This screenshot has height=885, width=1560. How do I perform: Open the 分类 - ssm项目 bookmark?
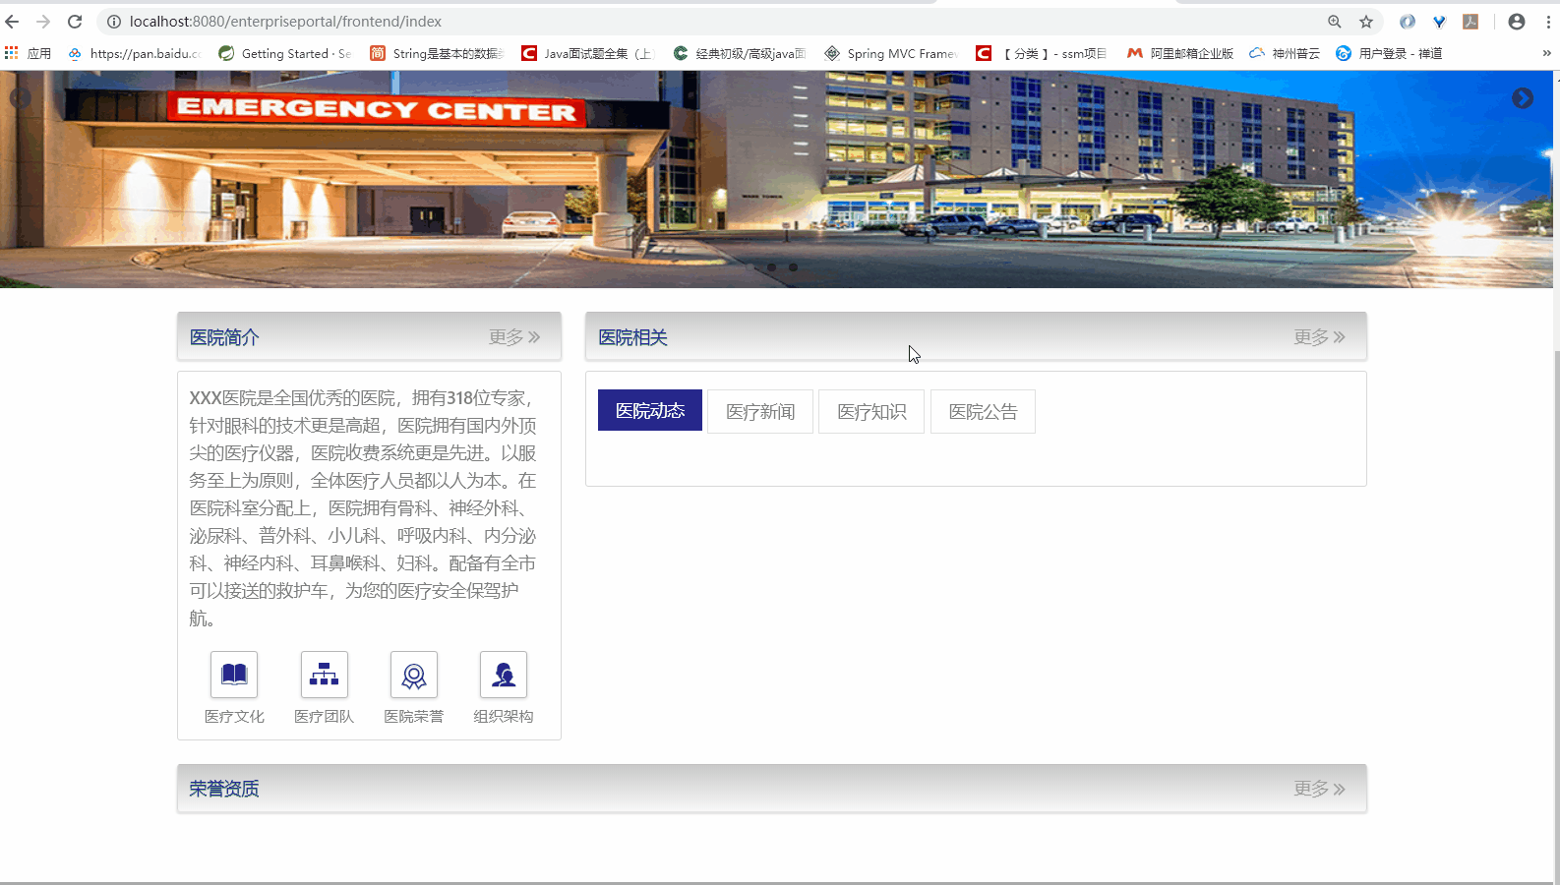pyautogui.click(x=1043, y=53)
